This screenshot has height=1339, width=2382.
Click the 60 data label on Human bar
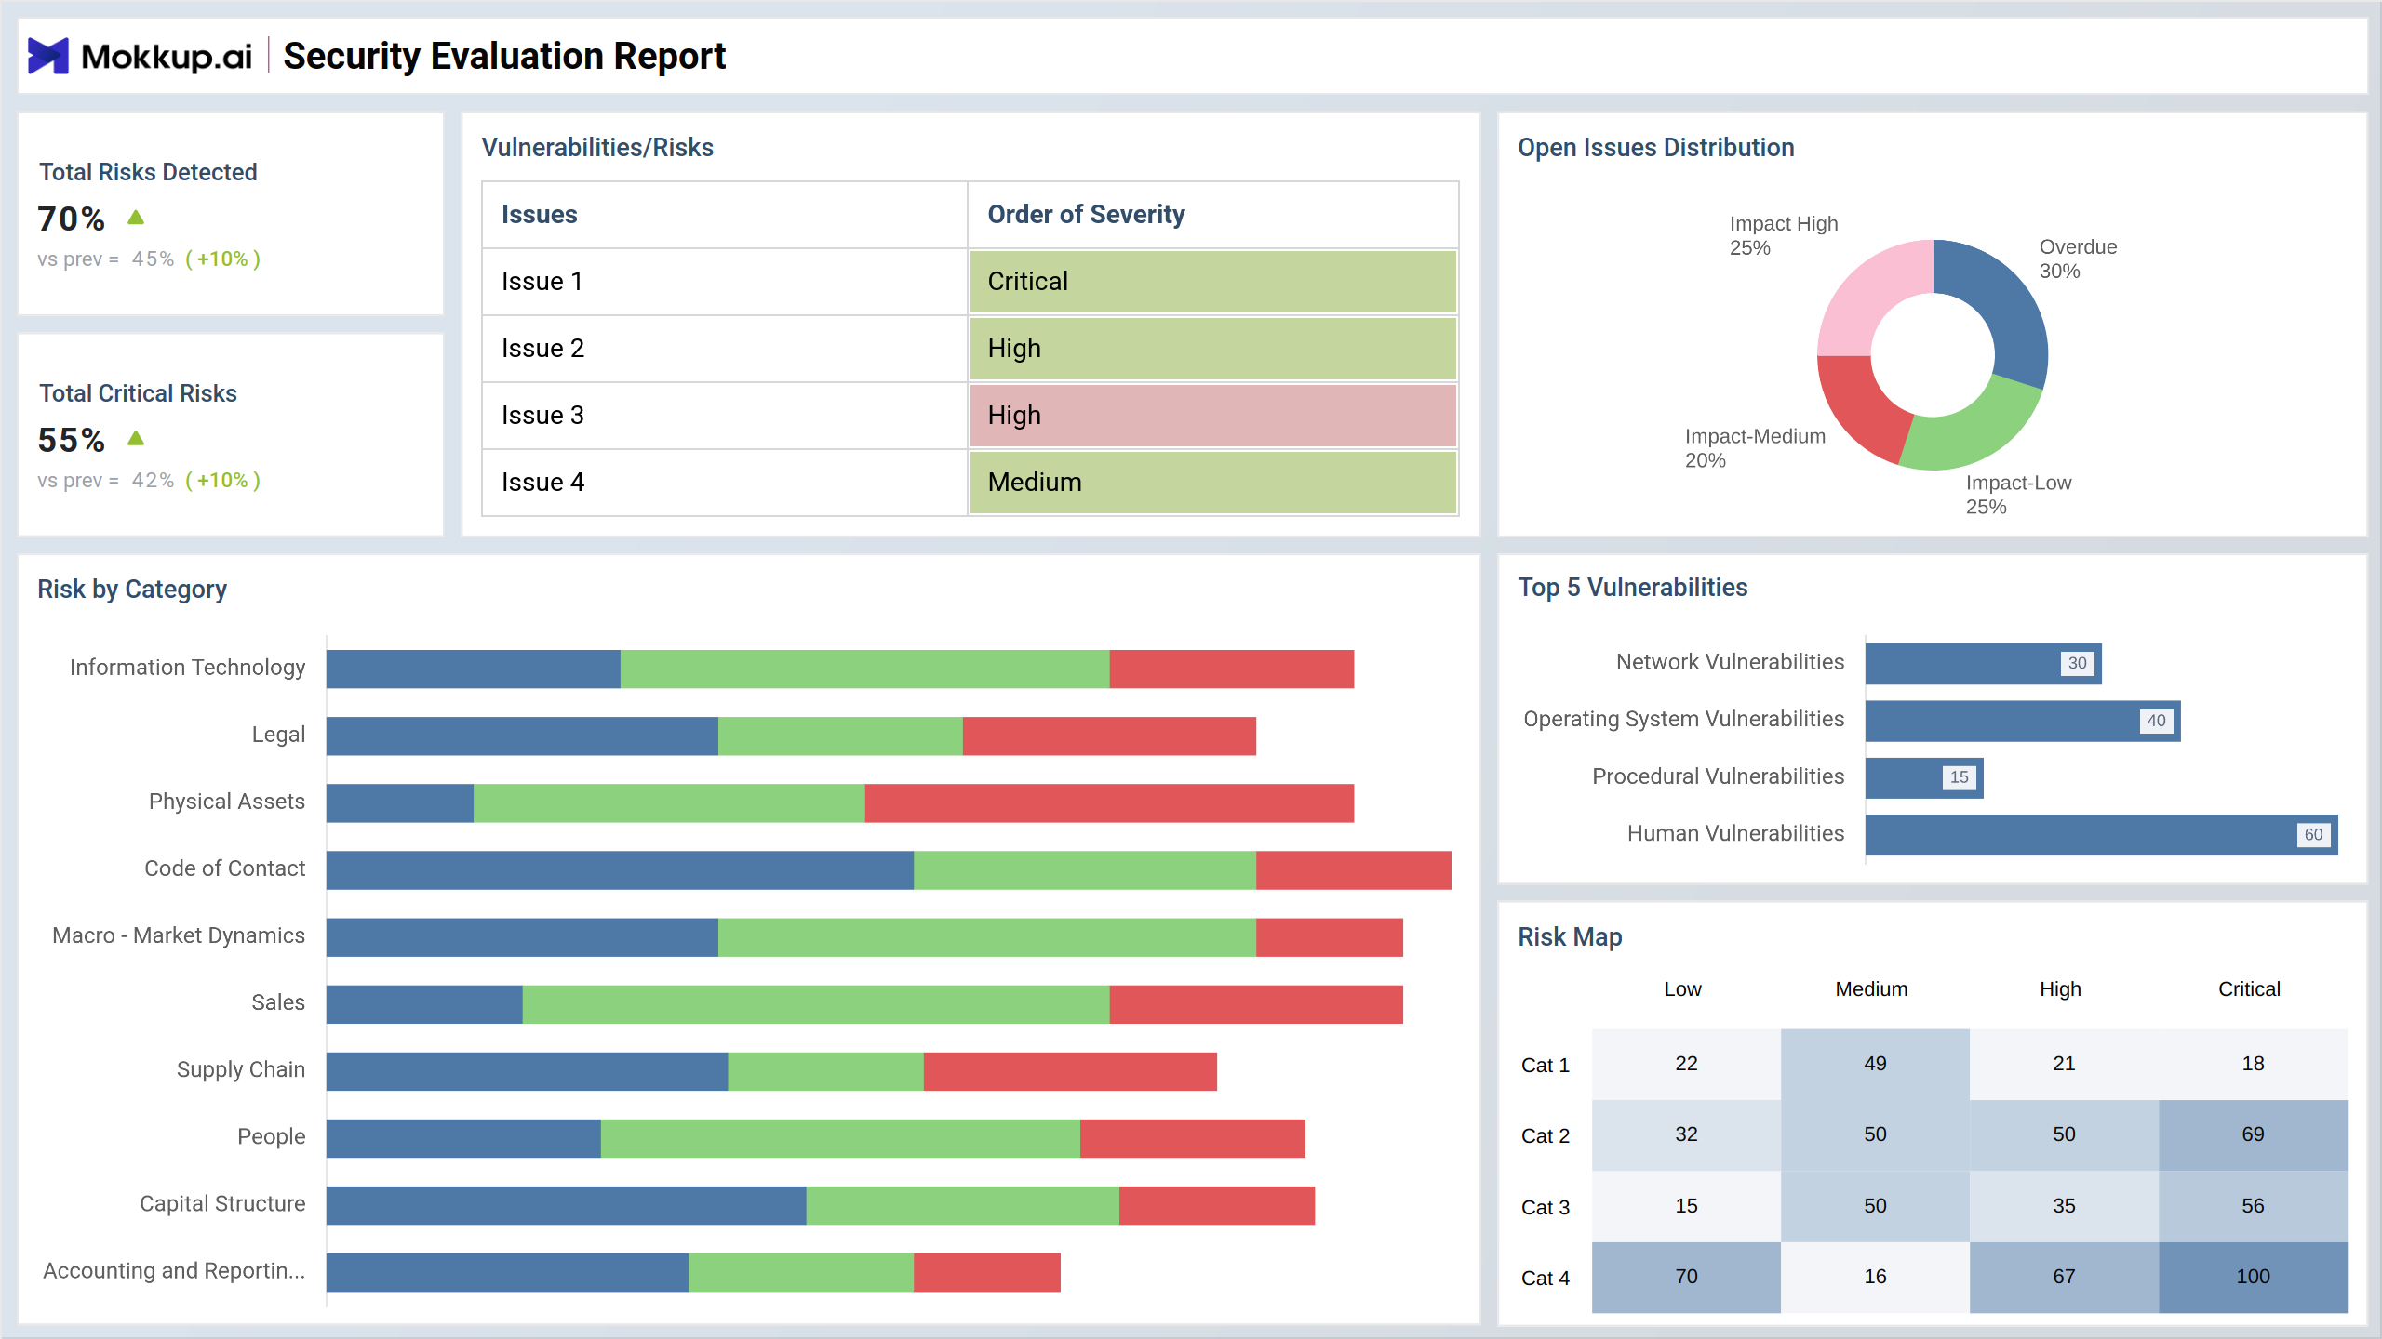click(x=2313, y=835)
